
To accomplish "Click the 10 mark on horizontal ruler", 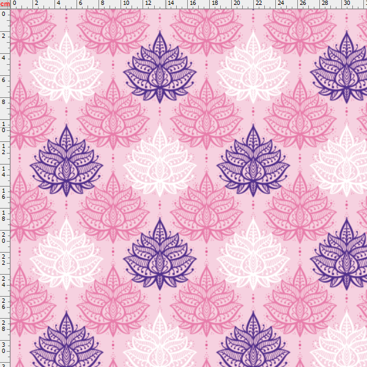I will coord(126,3).
